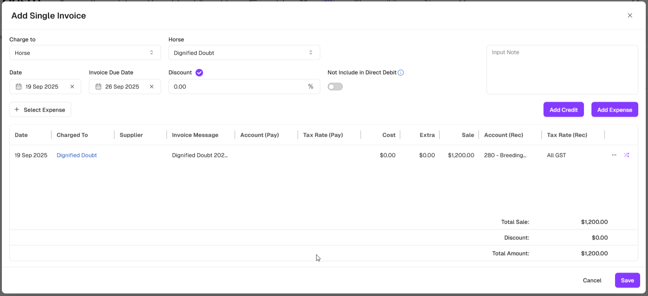Click the Direct Debit info icon

tap(401, 73)
